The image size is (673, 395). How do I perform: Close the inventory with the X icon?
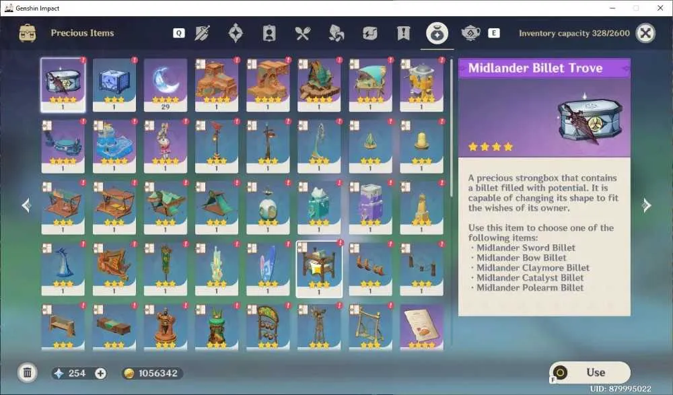[645, 33]
